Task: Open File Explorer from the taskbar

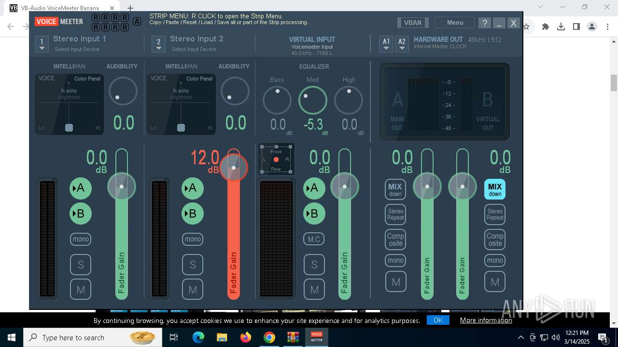Action: [x=222, y=337]
